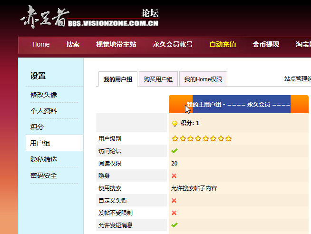
Task: Open 隐私筛选 in the settings sidebar
Action: pos(44,159)
